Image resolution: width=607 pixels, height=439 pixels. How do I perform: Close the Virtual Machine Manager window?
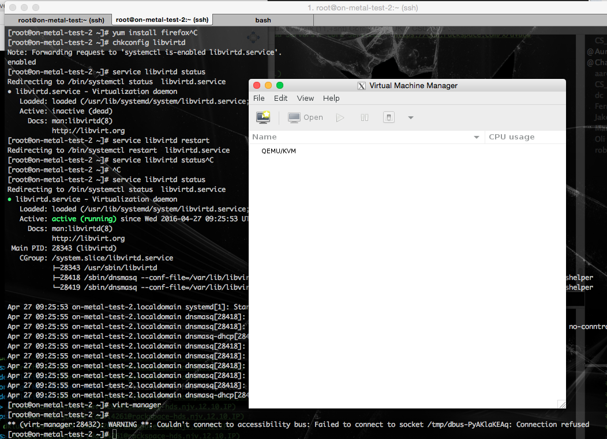pyautogui.click(x=257, y=85)
